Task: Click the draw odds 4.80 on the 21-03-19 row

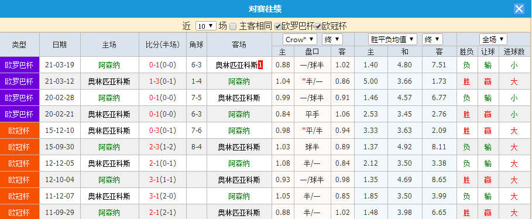Action: tap(405, 65)
